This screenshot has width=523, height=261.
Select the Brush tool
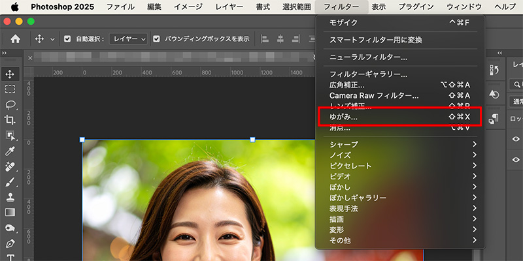pyautogui.click(x=10, y=182)
